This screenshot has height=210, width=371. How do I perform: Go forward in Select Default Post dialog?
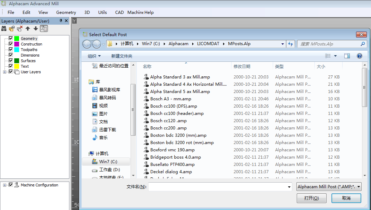tap(96, 44)
